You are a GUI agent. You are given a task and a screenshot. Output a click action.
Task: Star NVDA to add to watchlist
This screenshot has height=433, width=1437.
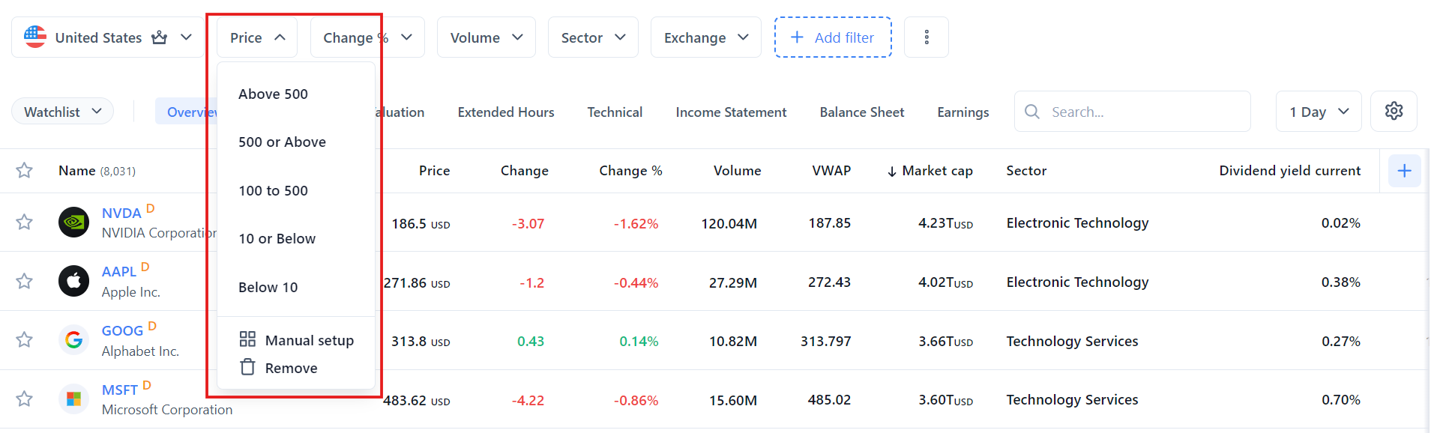[25, 222]
